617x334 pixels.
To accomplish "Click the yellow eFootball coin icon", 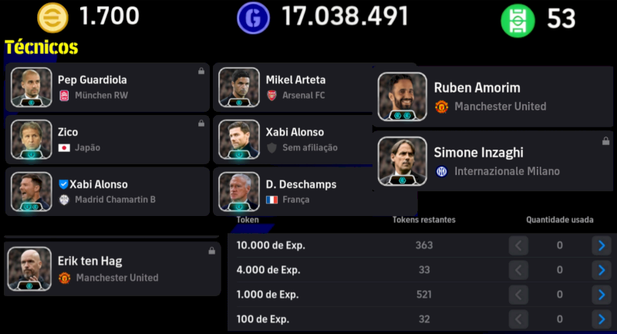I will click(53, 19).
